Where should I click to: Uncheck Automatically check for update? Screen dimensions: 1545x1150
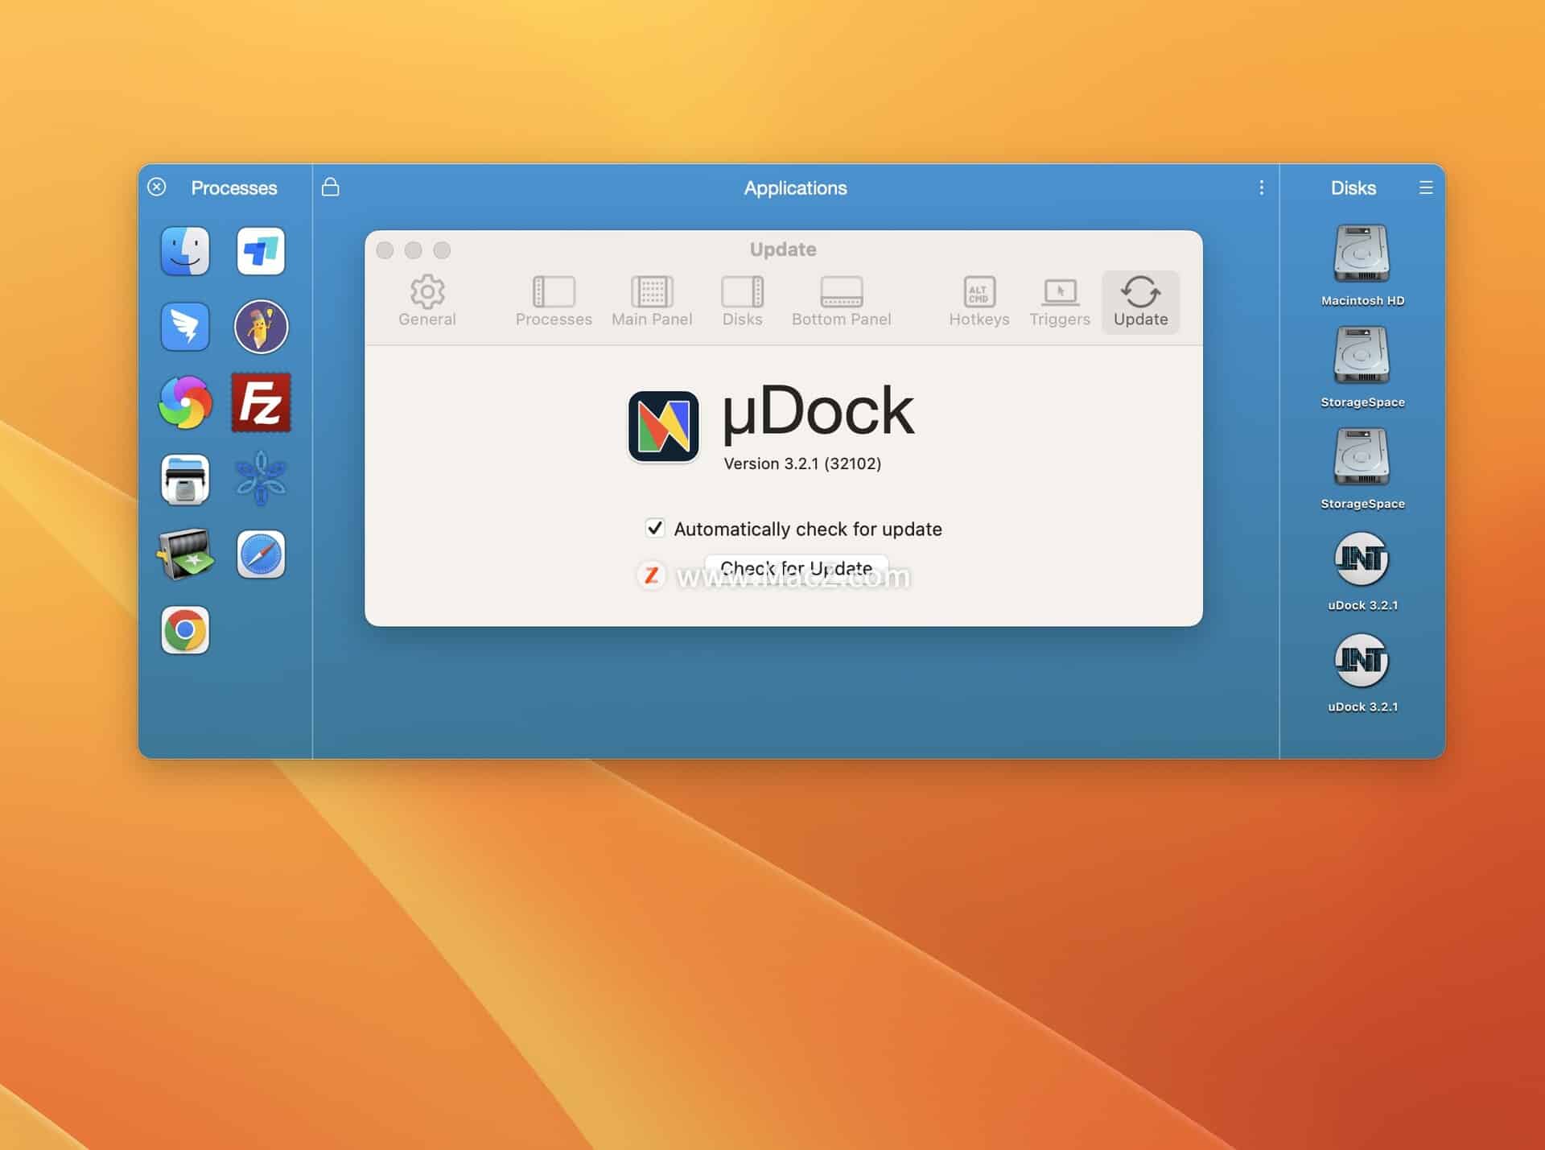653,528
